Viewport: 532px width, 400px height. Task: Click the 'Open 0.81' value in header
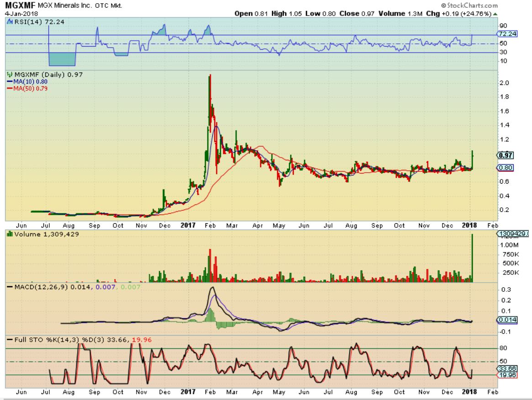[251, 14]
